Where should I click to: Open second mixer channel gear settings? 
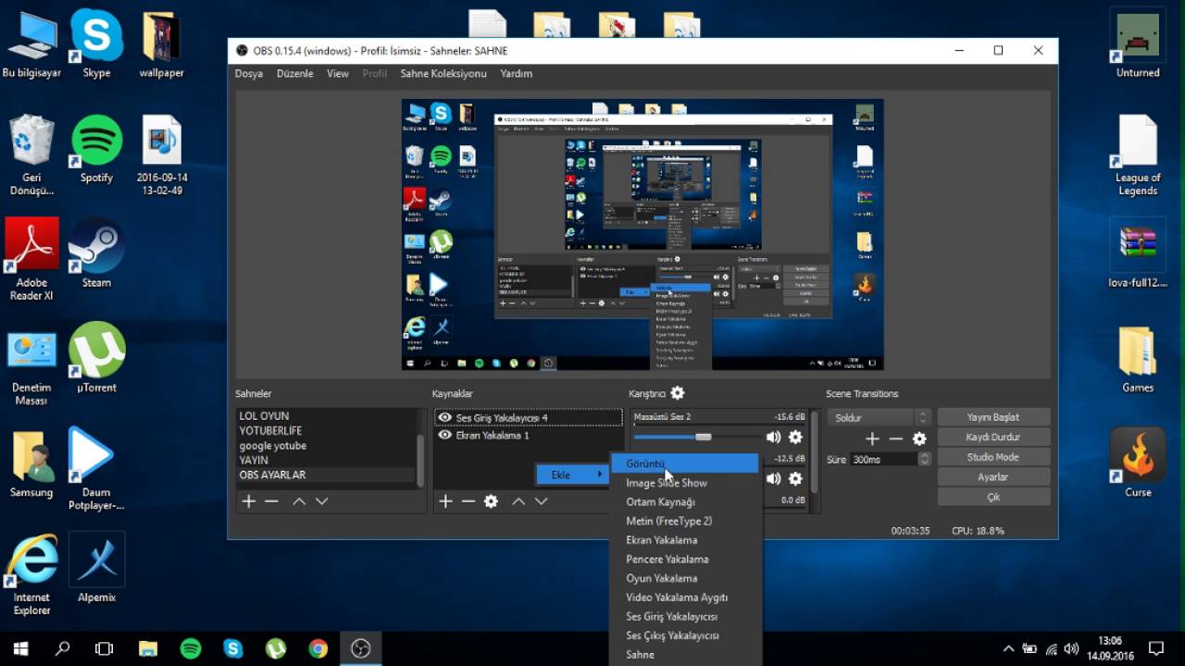[795, 478]
